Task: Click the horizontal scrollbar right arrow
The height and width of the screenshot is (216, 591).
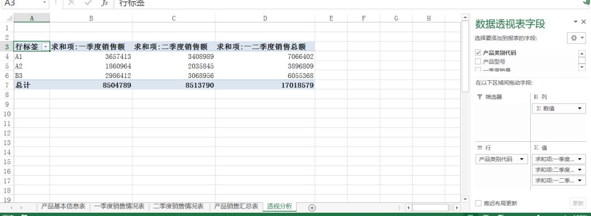Action: click(x=456, y=207)
